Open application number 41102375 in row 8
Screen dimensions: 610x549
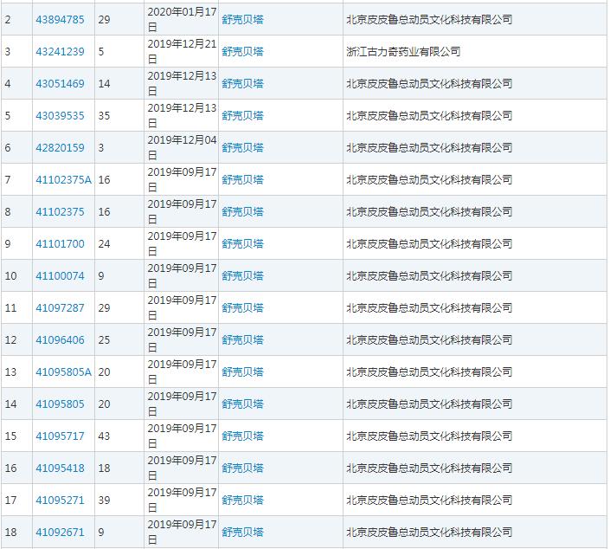click(60, 212)
